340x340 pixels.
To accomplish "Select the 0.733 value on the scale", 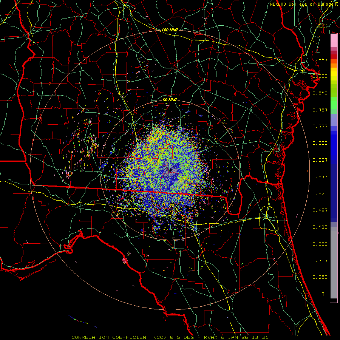I will tap(320, 127).
